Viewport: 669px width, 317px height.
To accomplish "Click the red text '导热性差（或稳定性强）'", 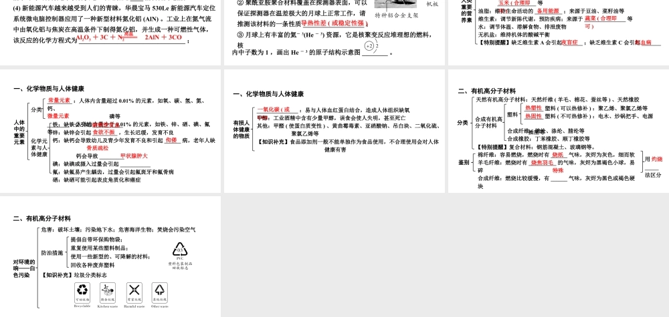I will pyautogui.click(x=334, y=23).
